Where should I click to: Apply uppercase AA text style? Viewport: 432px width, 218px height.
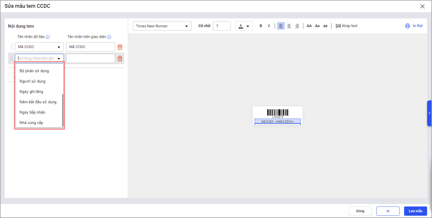309,26
